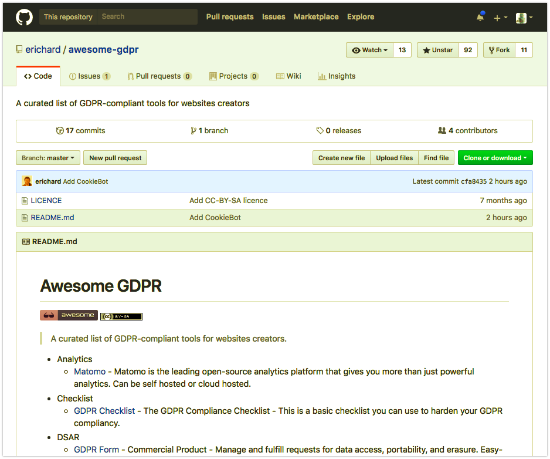
Task: Unstar the repository
Action: (437, 50)
